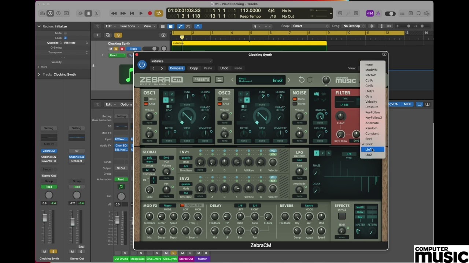Click the grid view icon in tracks toolbar
Image resolution: width=469 pixels, height=263 pixels.
pos(163,26)
